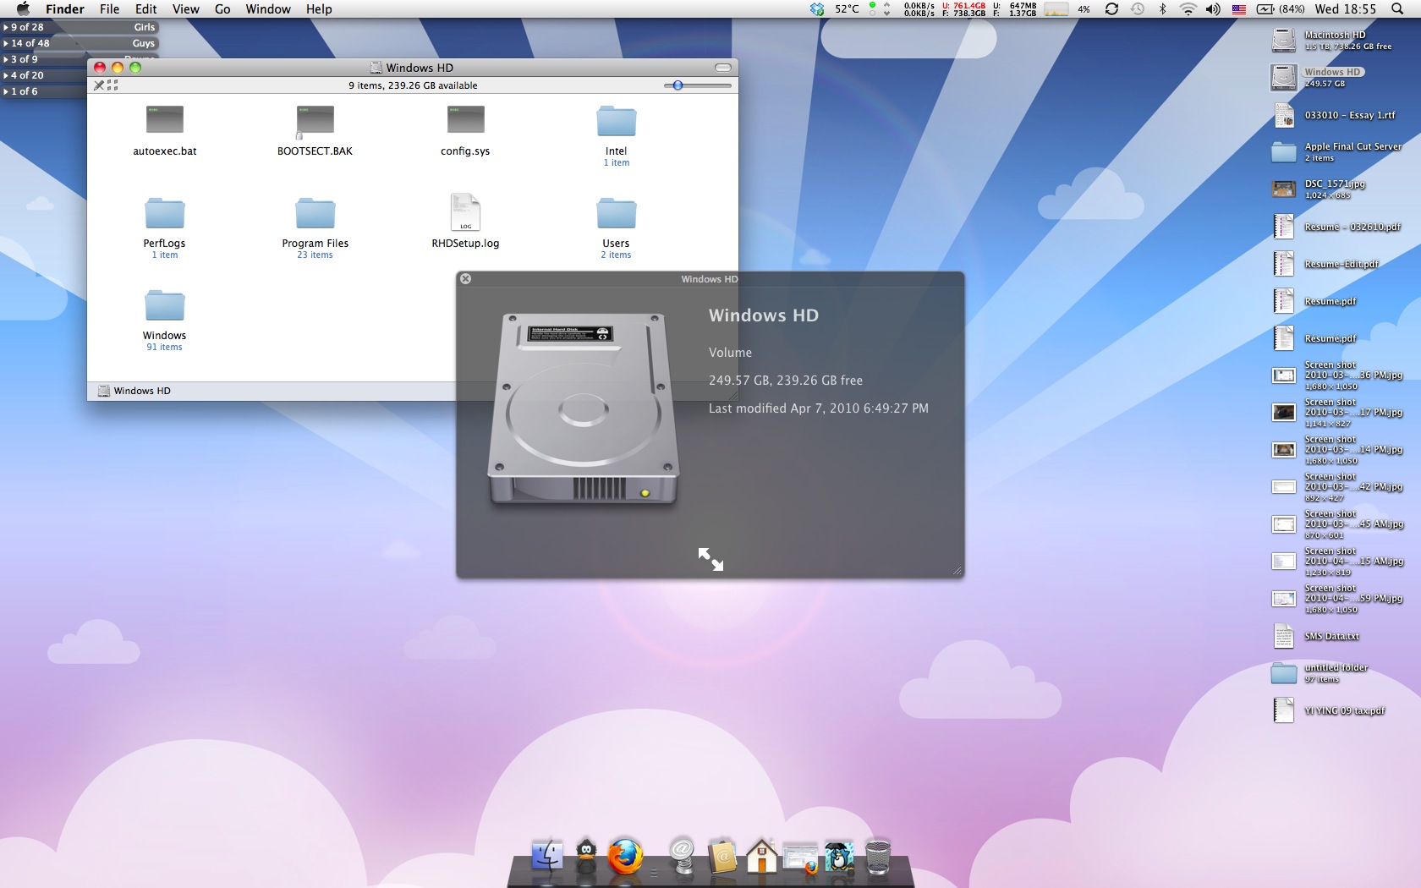This screenshot has height=888, width=1421.
Task: Select DSC_1571.jpg on the desktop
Action: (1284, 189)
